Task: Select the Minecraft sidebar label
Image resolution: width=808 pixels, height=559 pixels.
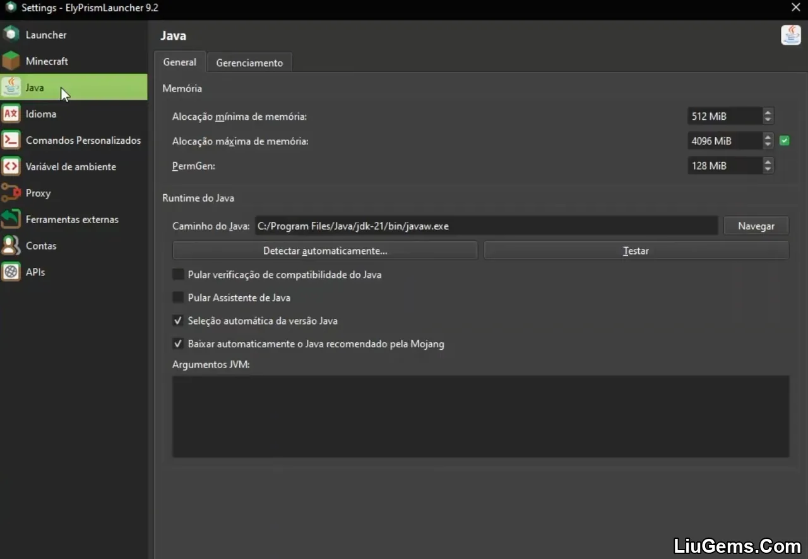Action: tap(47, 61)
